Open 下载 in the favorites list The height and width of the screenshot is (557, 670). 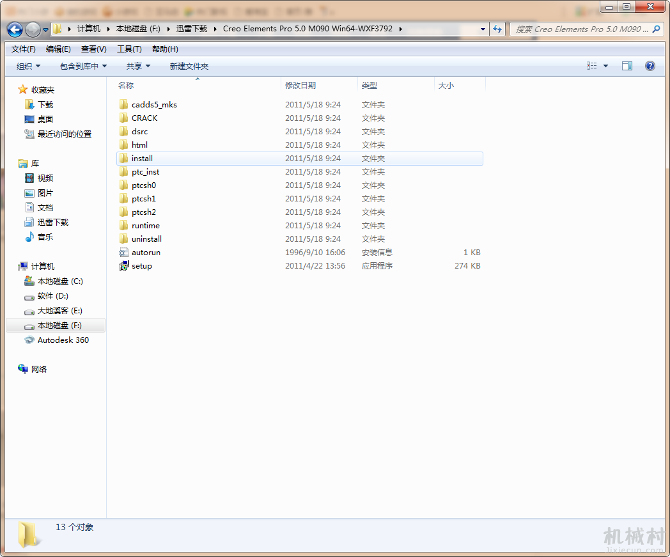click(45, 105)
